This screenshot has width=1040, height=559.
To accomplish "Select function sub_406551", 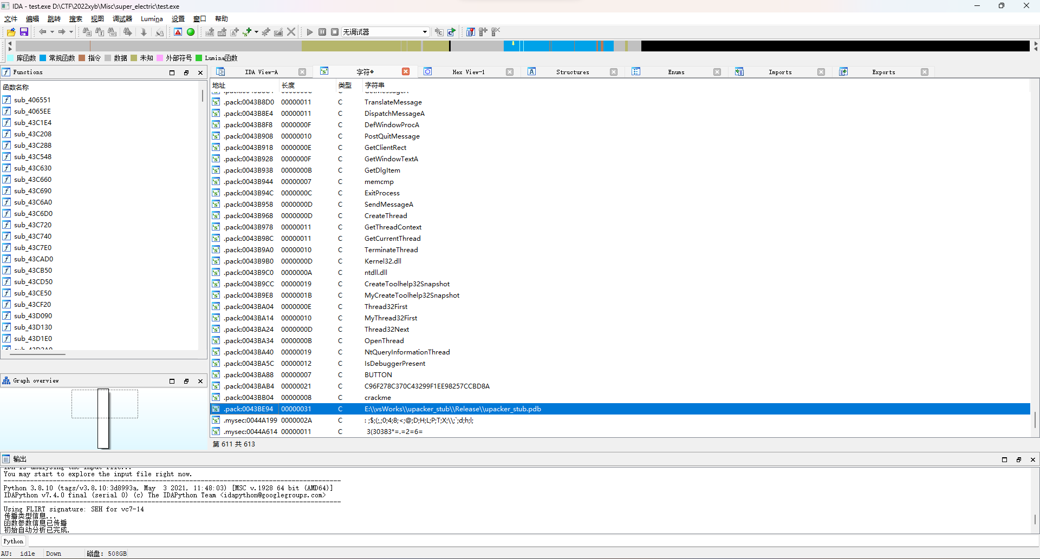I will 101,100.
